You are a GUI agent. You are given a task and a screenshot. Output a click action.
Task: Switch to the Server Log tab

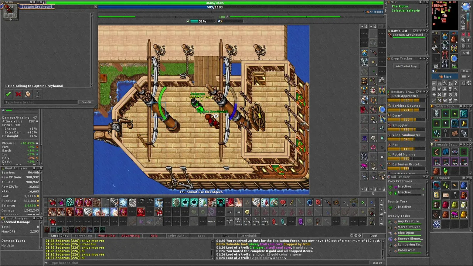[x=83, y=236]
